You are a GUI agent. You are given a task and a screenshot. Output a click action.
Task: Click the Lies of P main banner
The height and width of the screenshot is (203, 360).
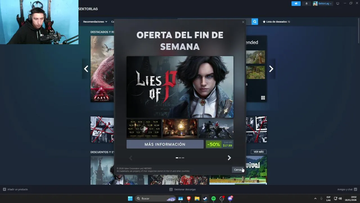(x=180, y=87)
